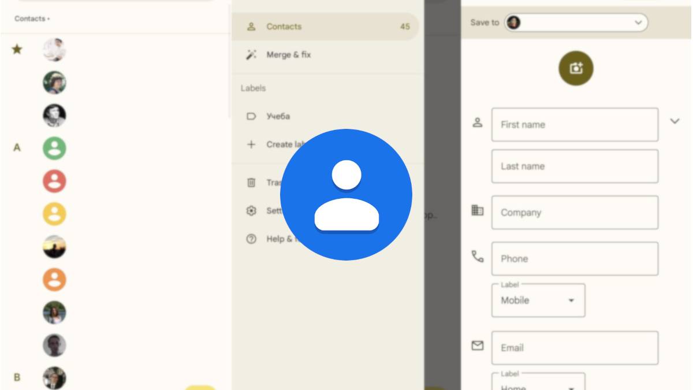The image size is (693, 390).
Task: Open the green avatar contact under A
Action: tap(54, 148)
